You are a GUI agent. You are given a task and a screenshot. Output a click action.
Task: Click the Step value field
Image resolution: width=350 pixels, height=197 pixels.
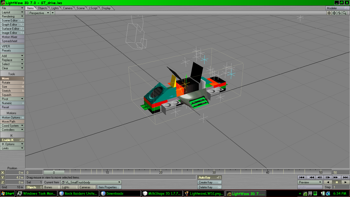click(x=341, y=187)
